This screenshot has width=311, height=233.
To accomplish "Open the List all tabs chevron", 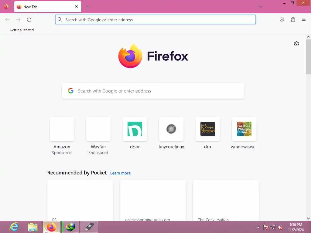I will [x=261, y=7].
